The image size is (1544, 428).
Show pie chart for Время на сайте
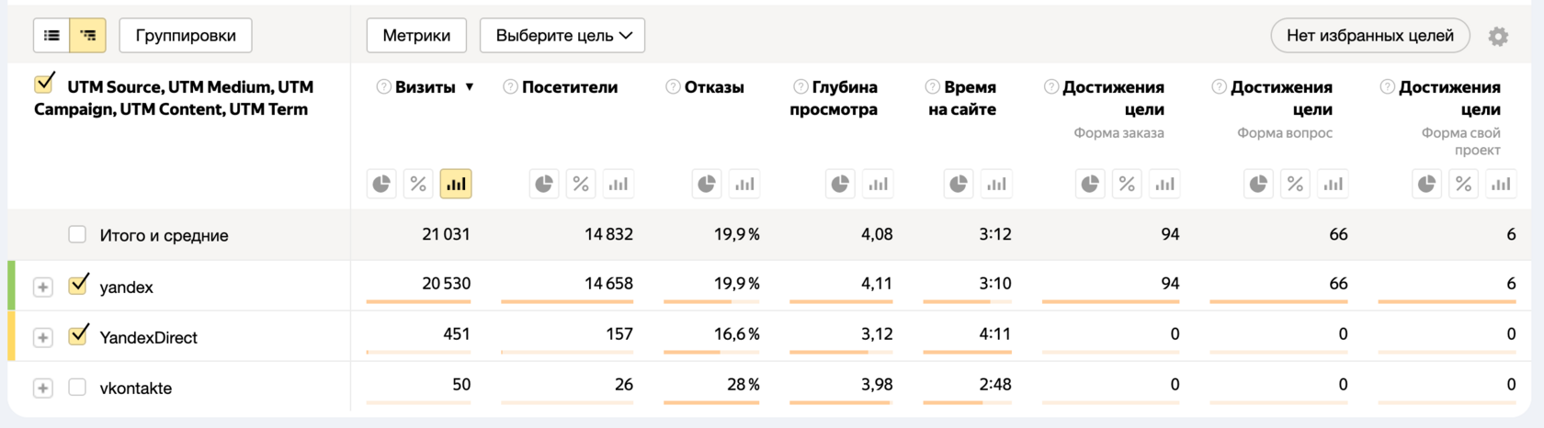pyautogui.click(x=959, y=184)
